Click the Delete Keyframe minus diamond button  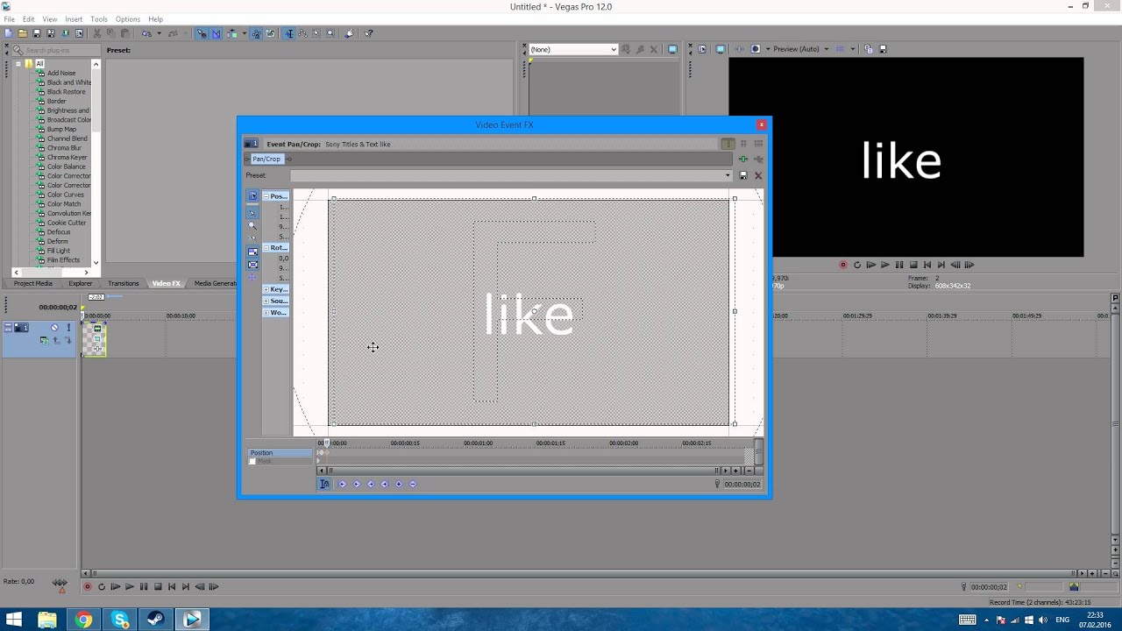pos(413,484)
